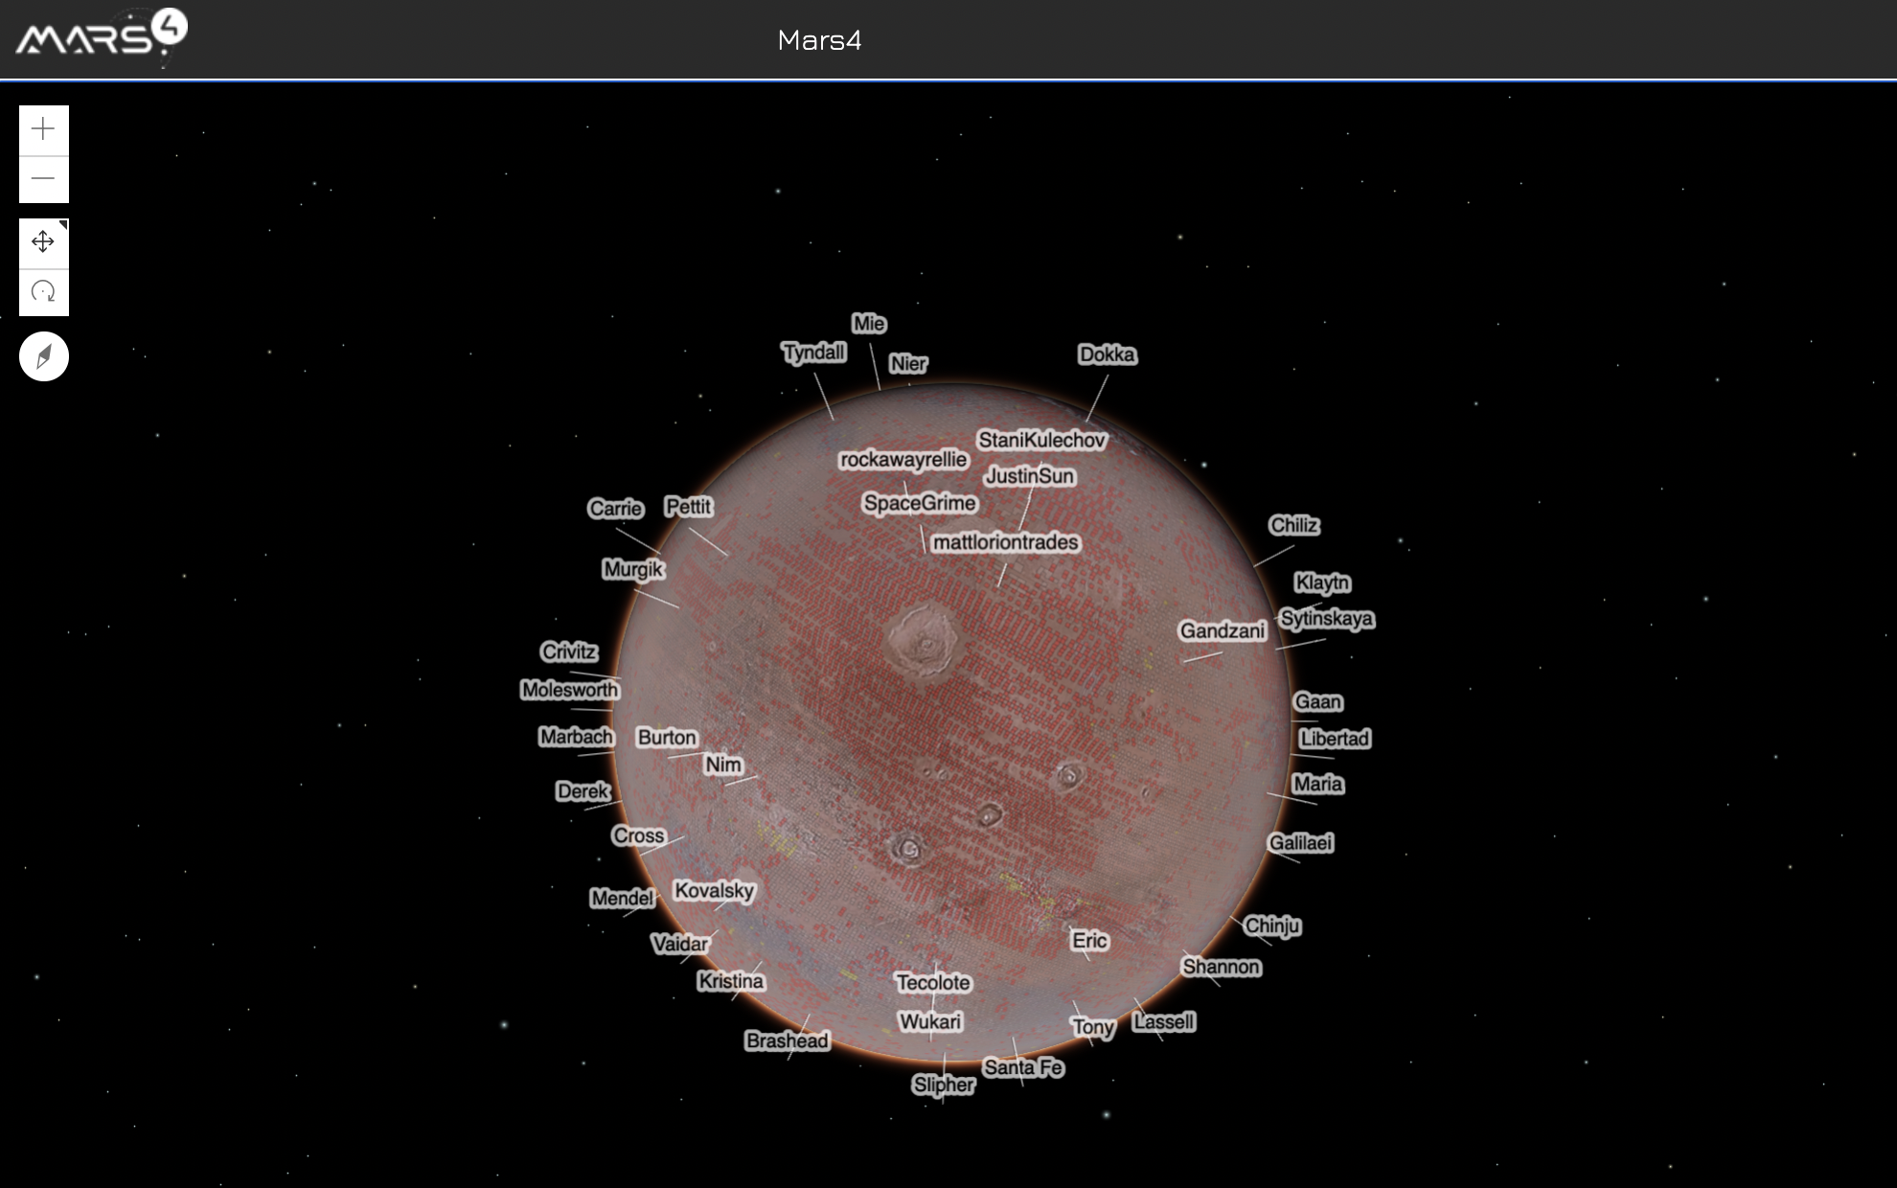Select the Tecolote label

932,982
